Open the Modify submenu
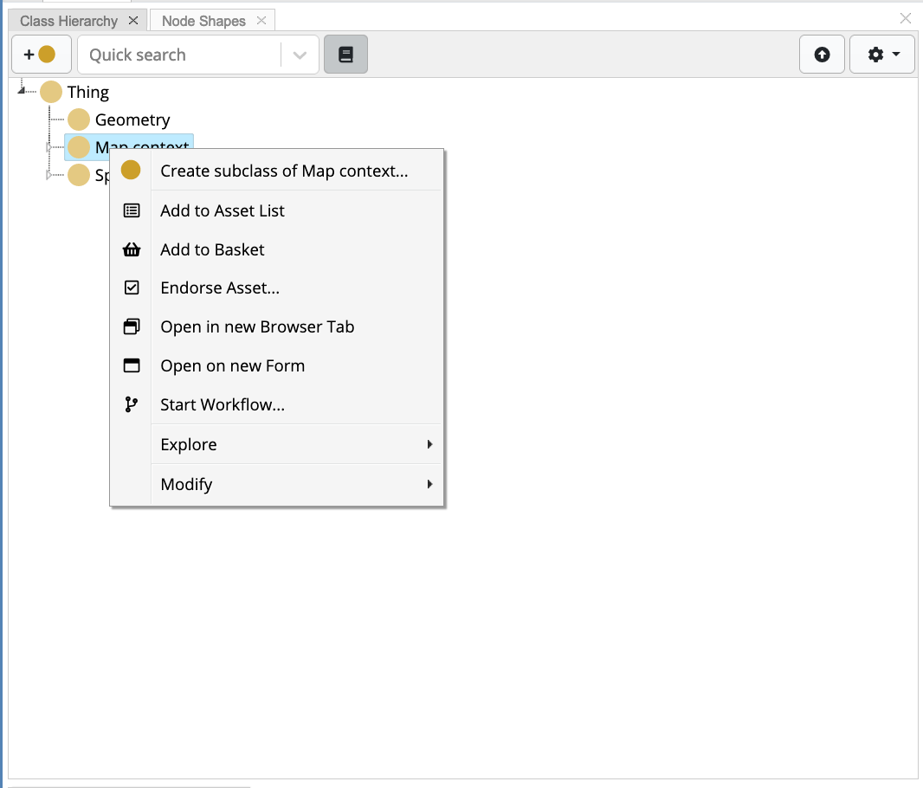This screenshot has height=788, width=923. (260, 483)
